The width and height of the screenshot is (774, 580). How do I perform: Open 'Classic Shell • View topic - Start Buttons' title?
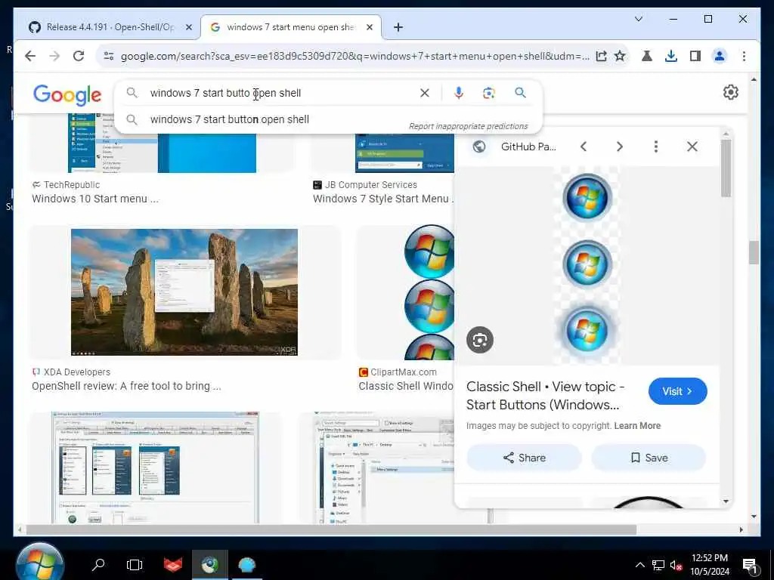[546, 396]
